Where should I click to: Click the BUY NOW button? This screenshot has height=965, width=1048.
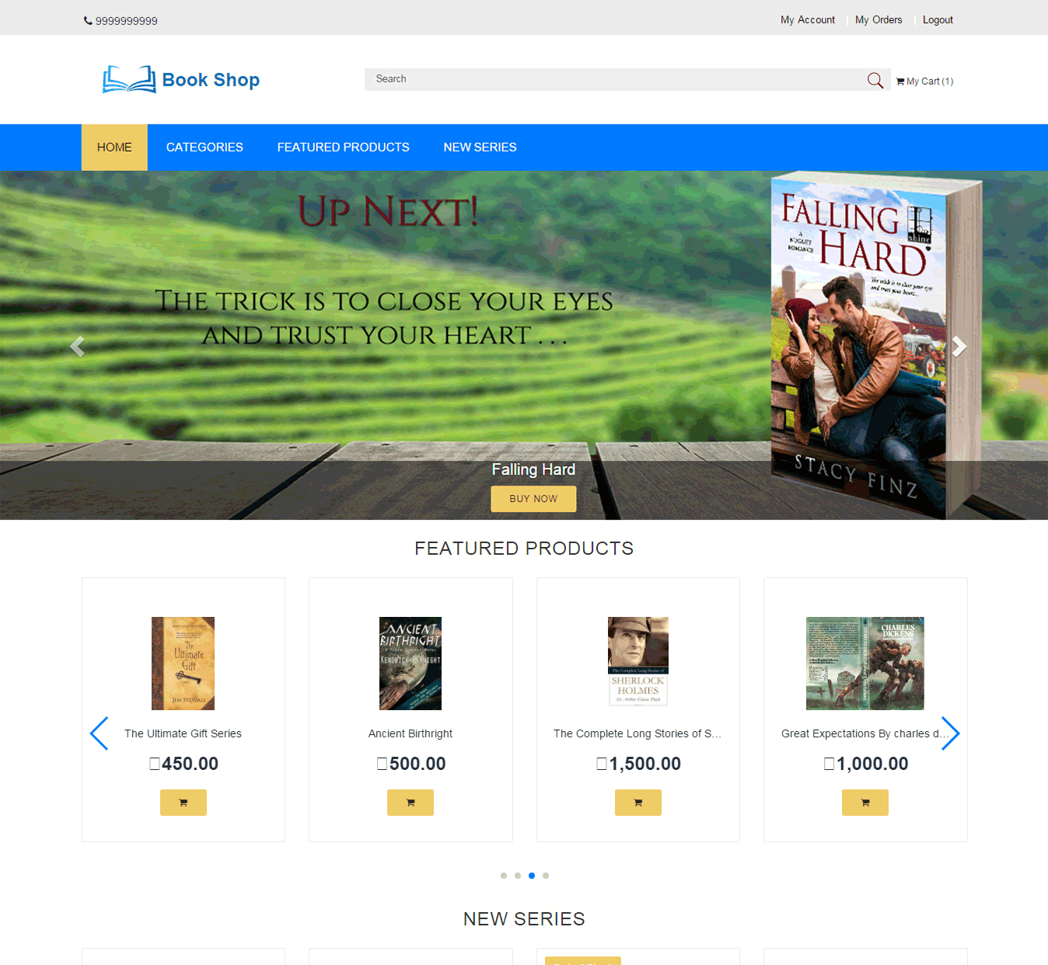(533, 499)
